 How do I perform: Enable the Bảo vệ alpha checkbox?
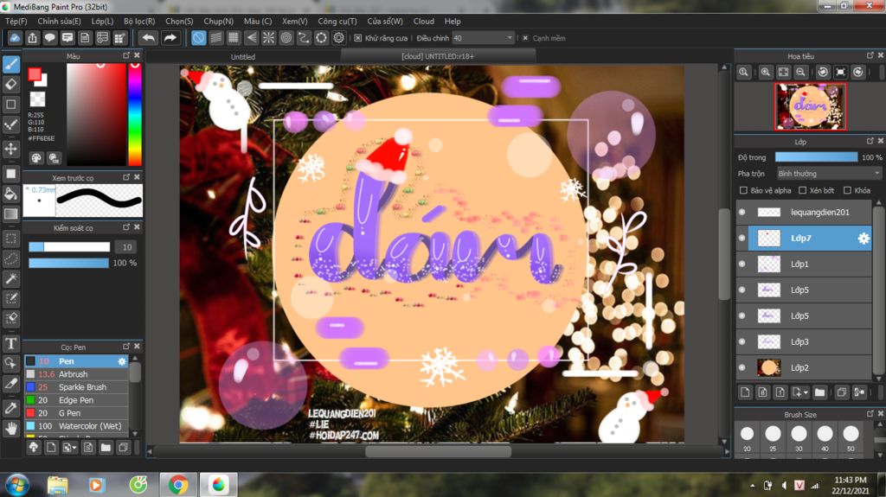pos(743,190)
